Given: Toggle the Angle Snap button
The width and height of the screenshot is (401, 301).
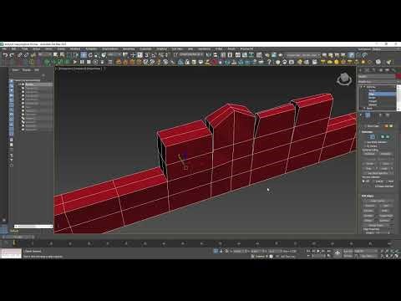Looking at the screenshot, I should pyautogui.click(x=154, y=55).
